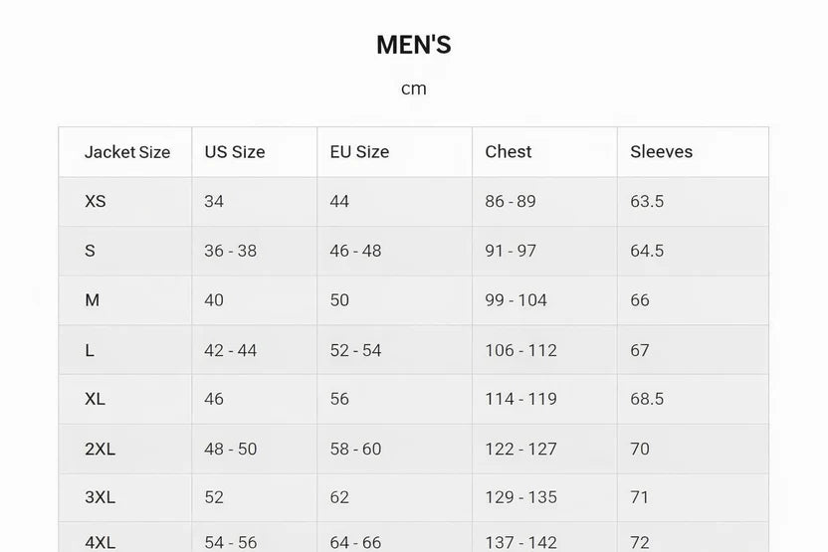
Task: Click chest measurement 129 - 135
Action: point(520,497)
